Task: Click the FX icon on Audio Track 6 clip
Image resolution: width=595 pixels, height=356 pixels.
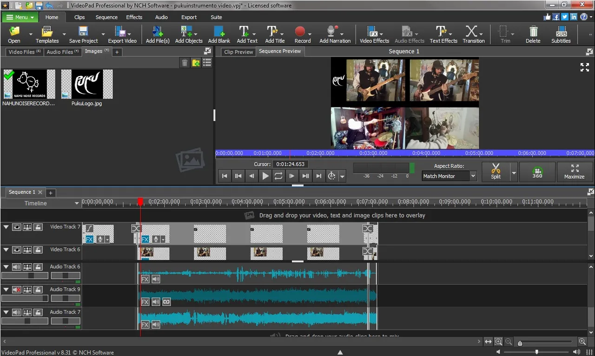Action: (145, 279)
